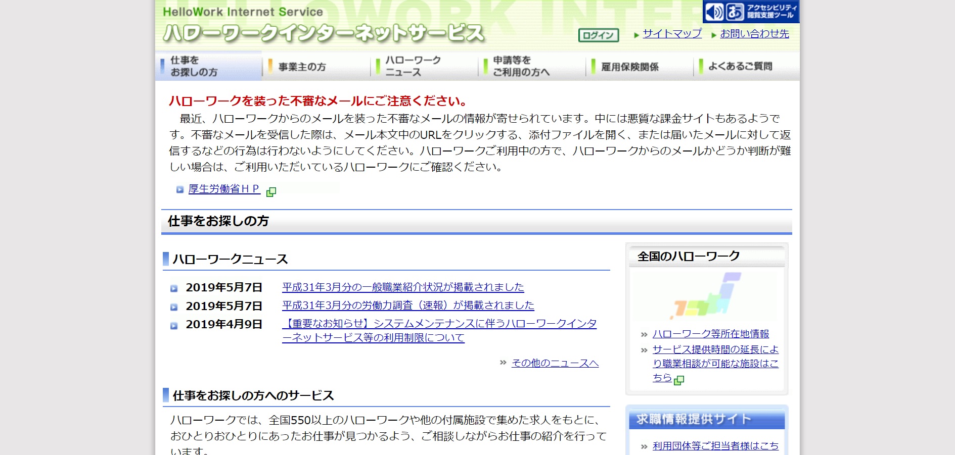Select the 事業主の方 navigation tab
This screenshot has width=955, height=455.
316,66
